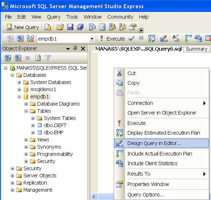
Task: Open the Results To submenu
Action: (x=161, y=174)
